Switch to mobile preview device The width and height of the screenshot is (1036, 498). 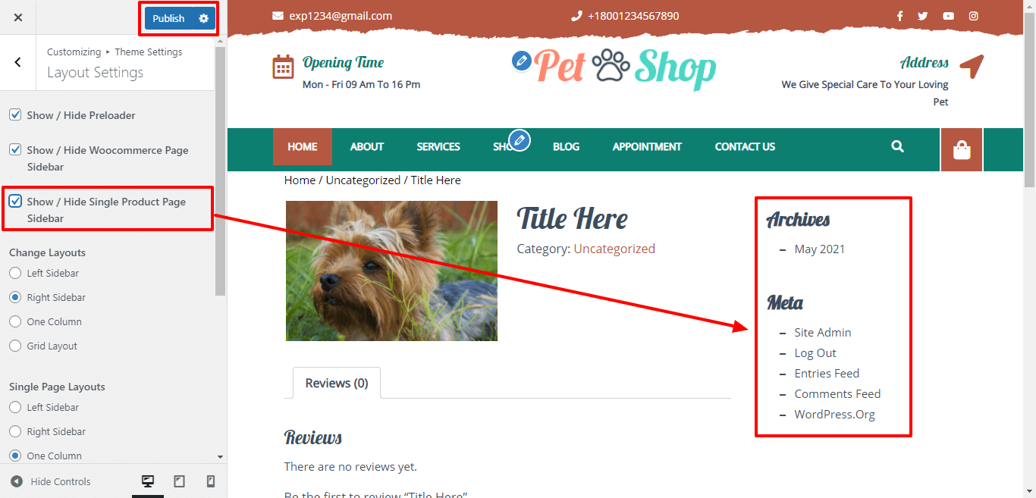coord(211,481)
